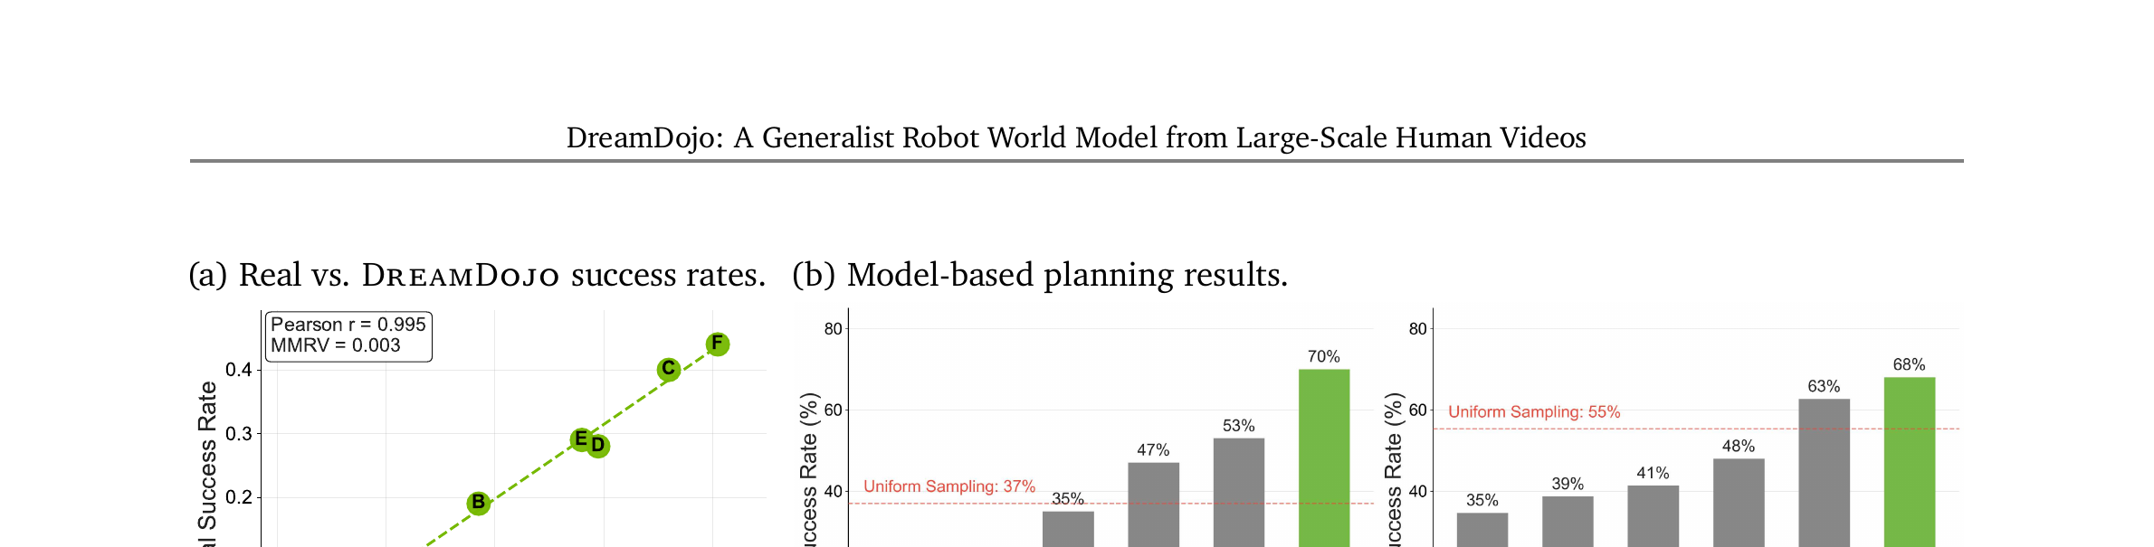Select the gray 39% bar

click(x=1568, y=522)
